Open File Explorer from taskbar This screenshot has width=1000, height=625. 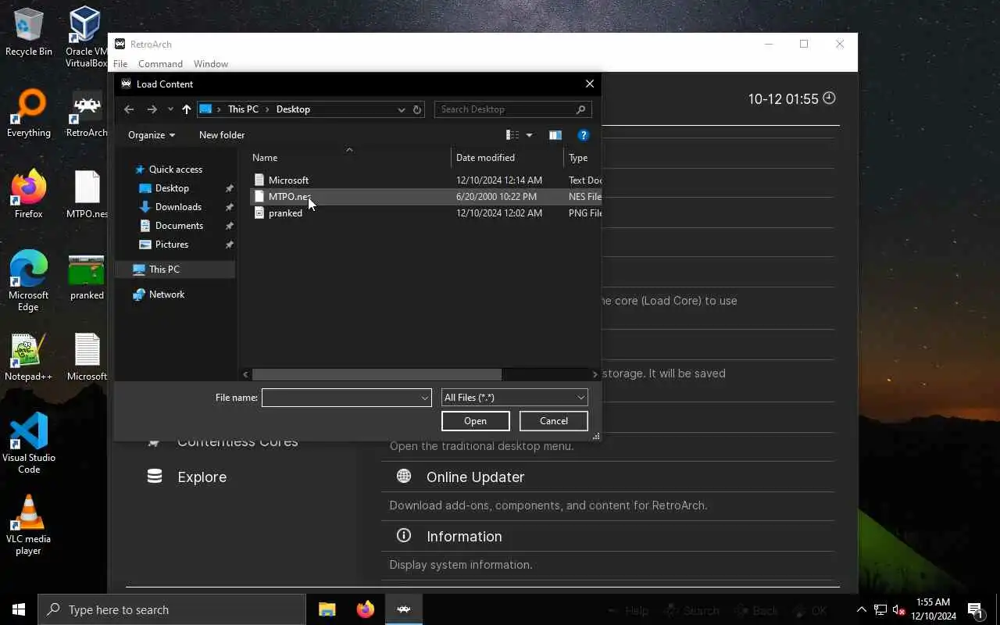[x=327, y=609]
